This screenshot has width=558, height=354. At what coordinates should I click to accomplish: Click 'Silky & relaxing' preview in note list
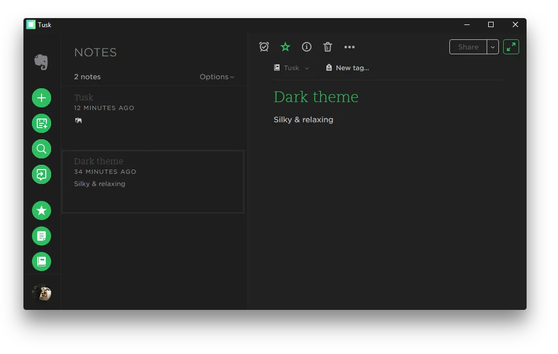point(100,184)
